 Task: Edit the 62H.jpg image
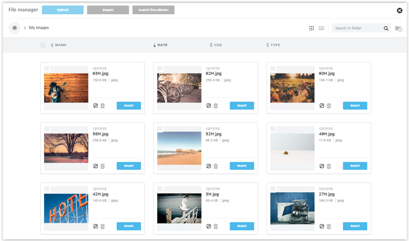tap(209, 106)
